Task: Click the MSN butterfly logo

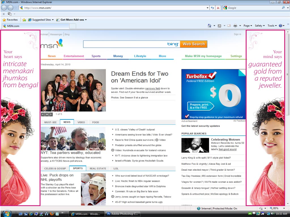Action: click(52, 44)
